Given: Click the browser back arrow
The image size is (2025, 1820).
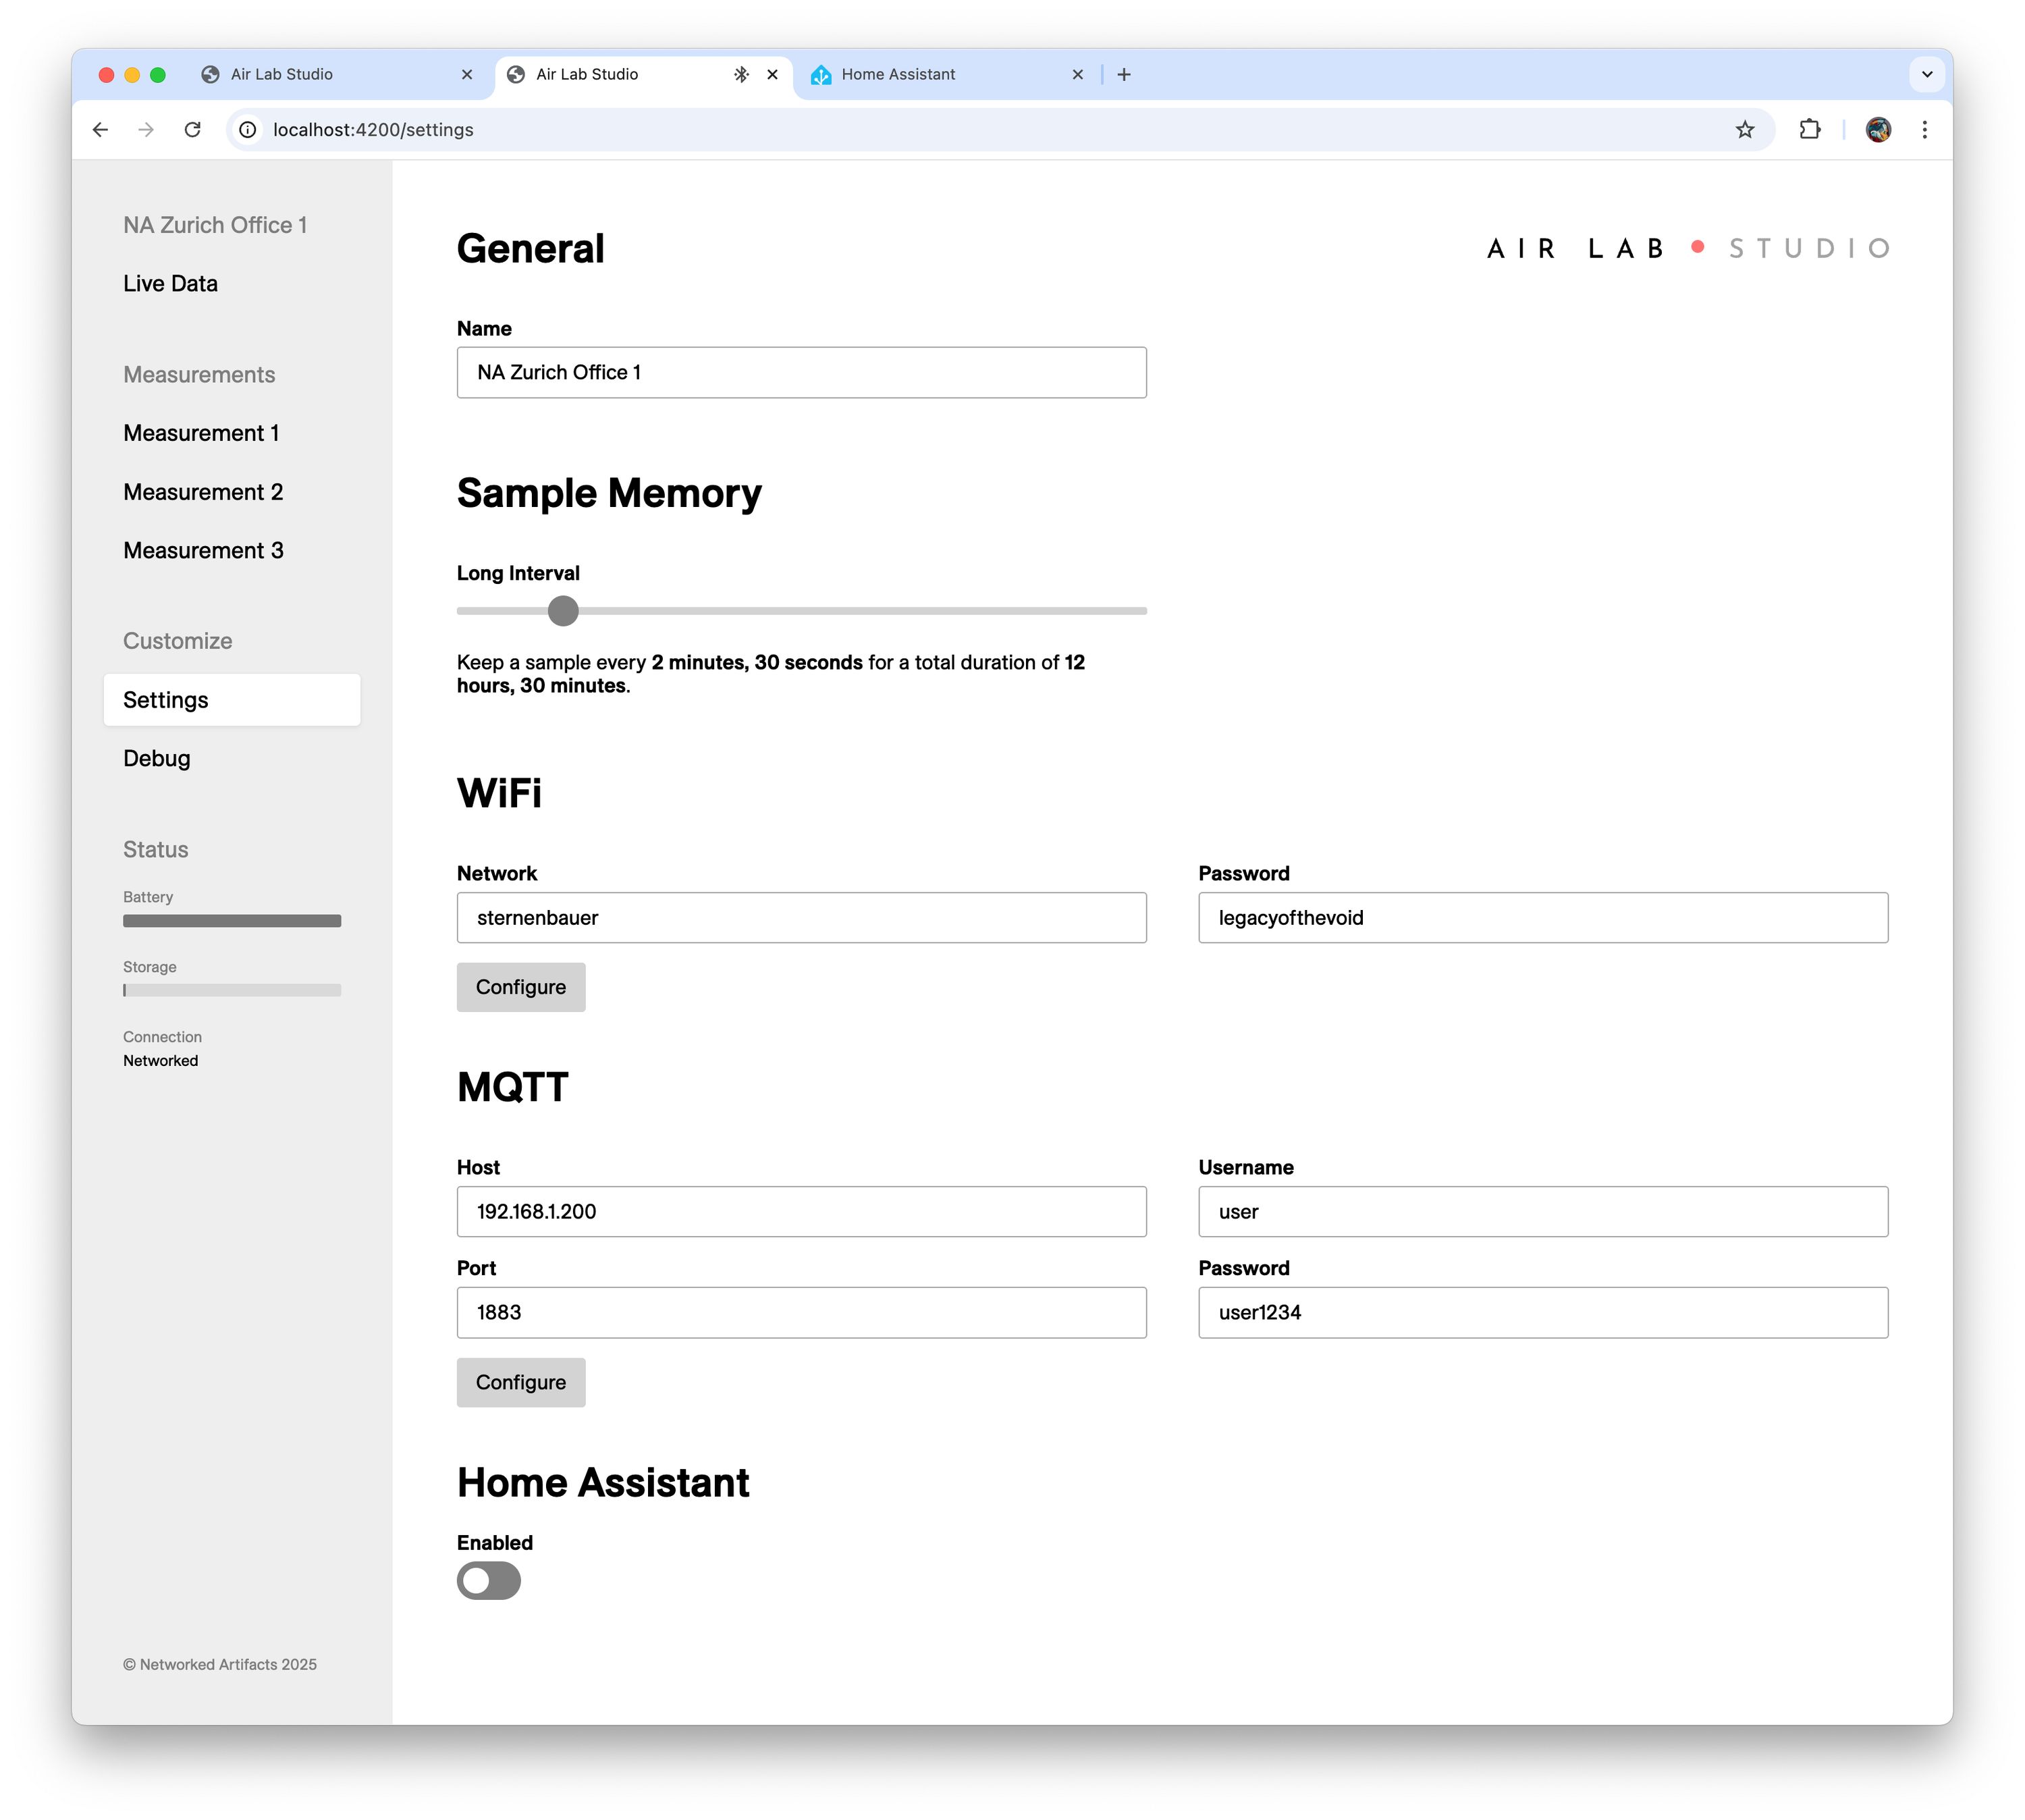Looking at the screenshot, I should [100, 130].
